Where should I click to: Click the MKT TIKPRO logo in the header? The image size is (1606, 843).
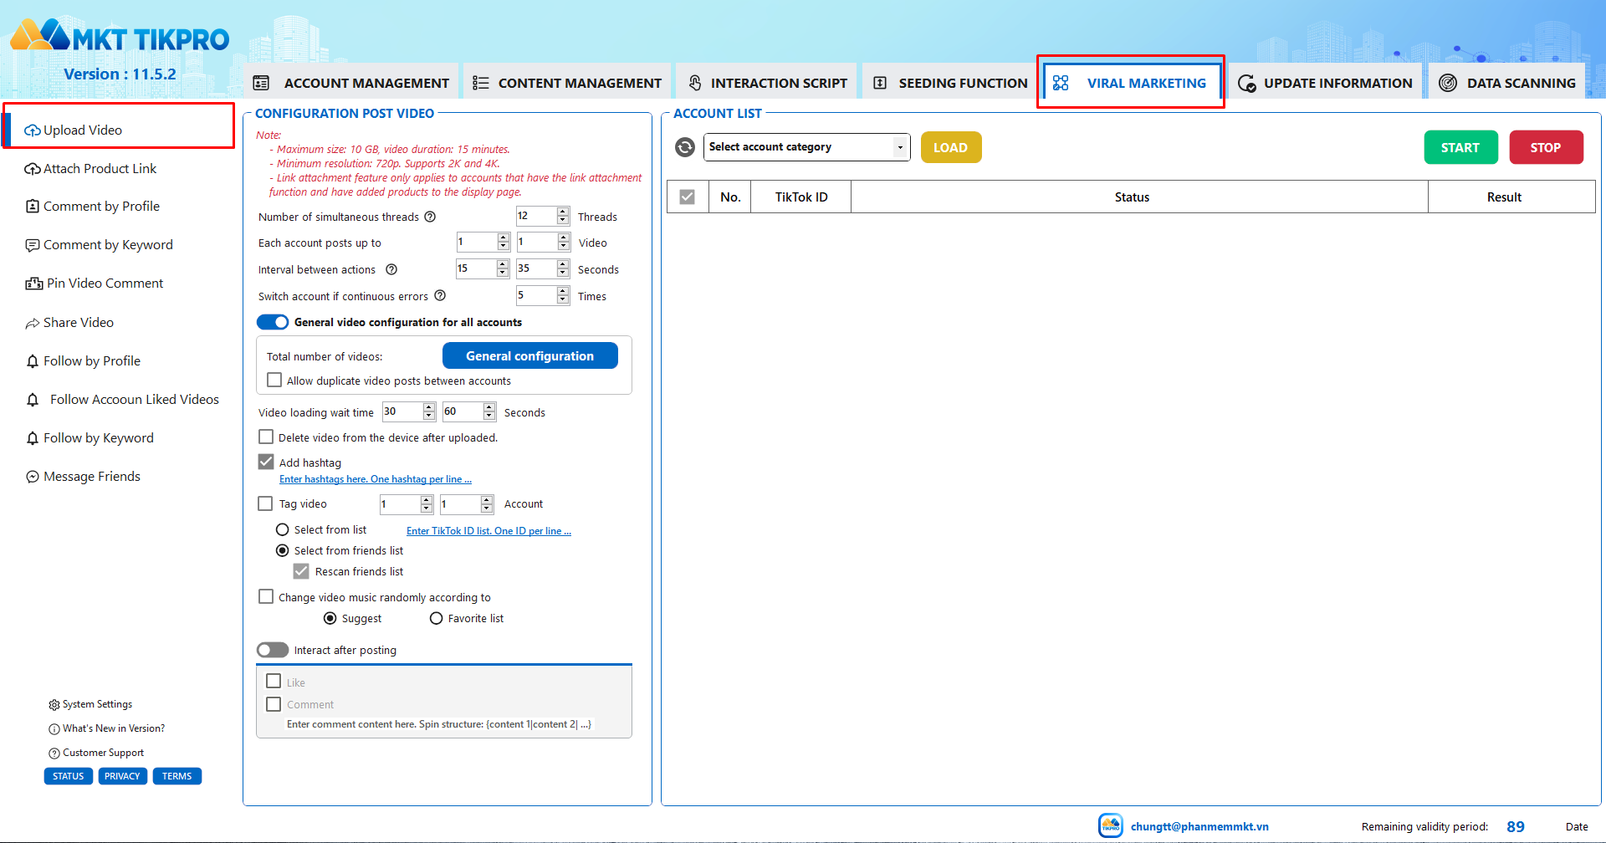click(x=120, y=37)
